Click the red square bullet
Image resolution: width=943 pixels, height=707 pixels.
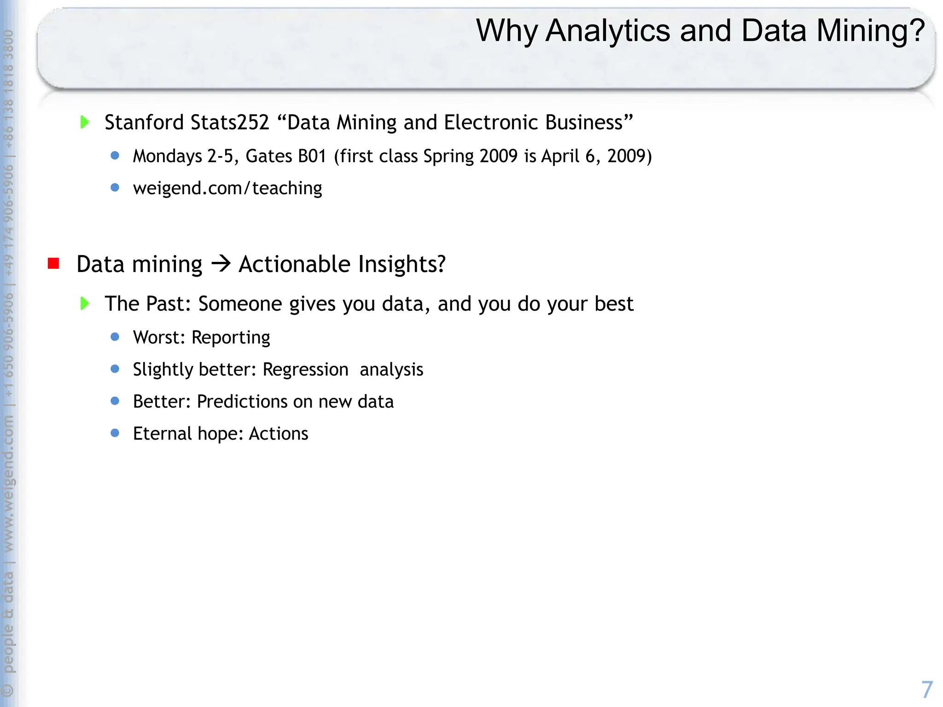tap(53, 264)
